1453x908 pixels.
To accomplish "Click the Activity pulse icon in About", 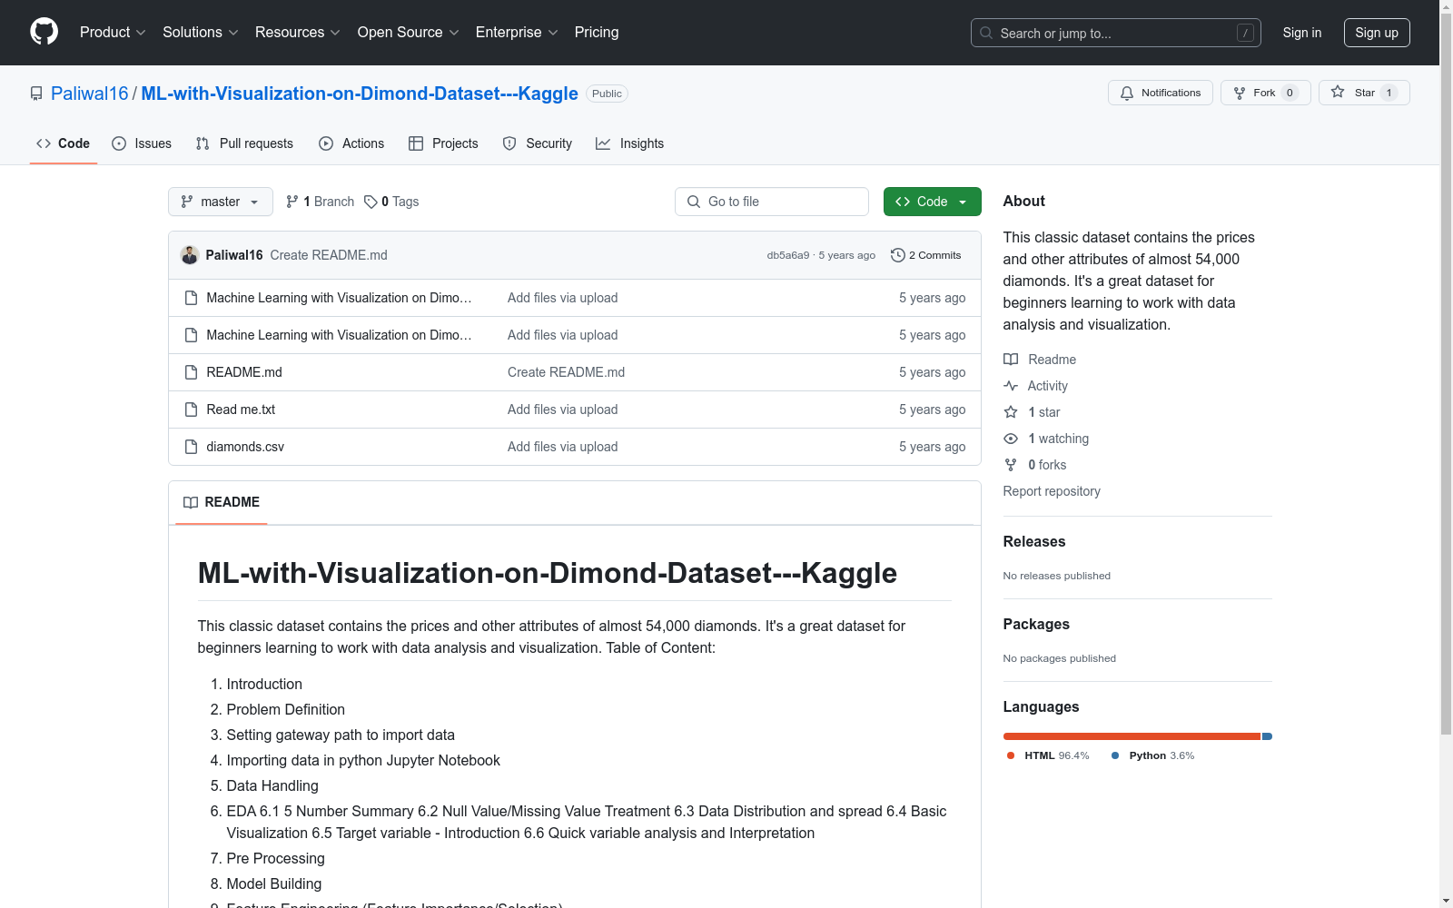I will 1011,386.
